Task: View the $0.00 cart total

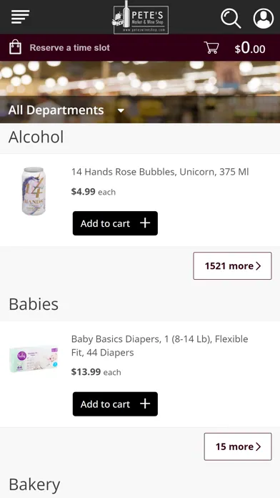Action: pyautogui.click(x=250, y=48)
